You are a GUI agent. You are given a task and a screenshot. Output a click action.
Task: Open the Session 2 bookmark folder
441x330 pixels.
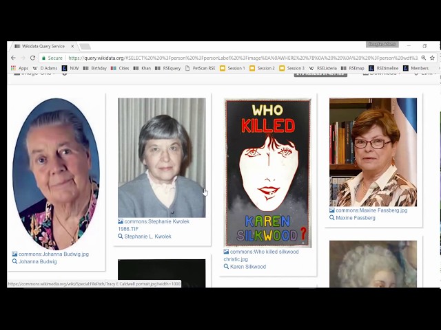[x=262, y=68]
